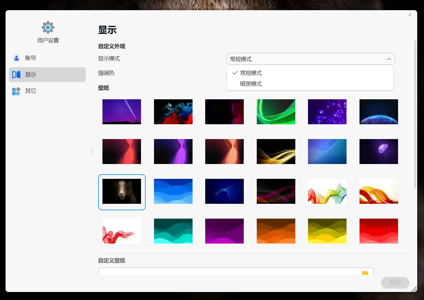Select the rainbow wave on white wallpaper
The image size is (424, 300).
327,191
